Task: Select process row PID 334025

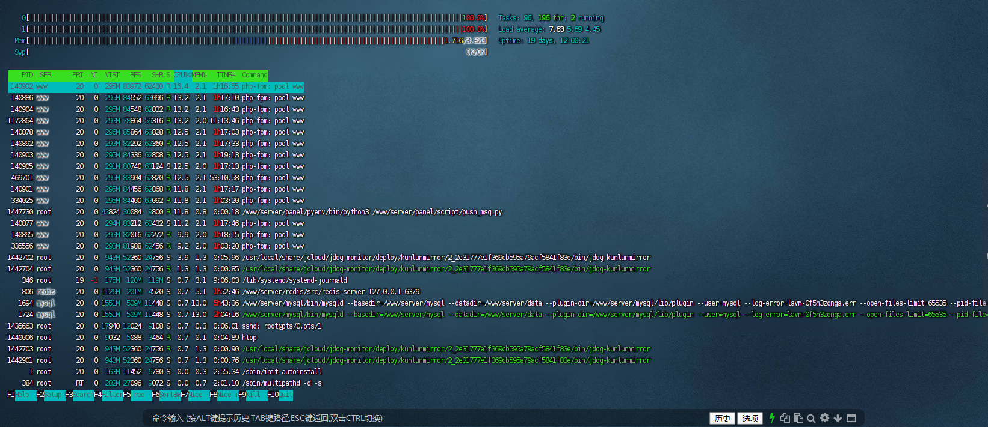Action: [x=156, y=201]
